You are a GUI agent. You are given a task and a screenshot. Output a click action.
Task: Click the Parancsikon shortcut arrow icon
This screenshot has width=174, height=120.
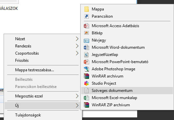87,16
